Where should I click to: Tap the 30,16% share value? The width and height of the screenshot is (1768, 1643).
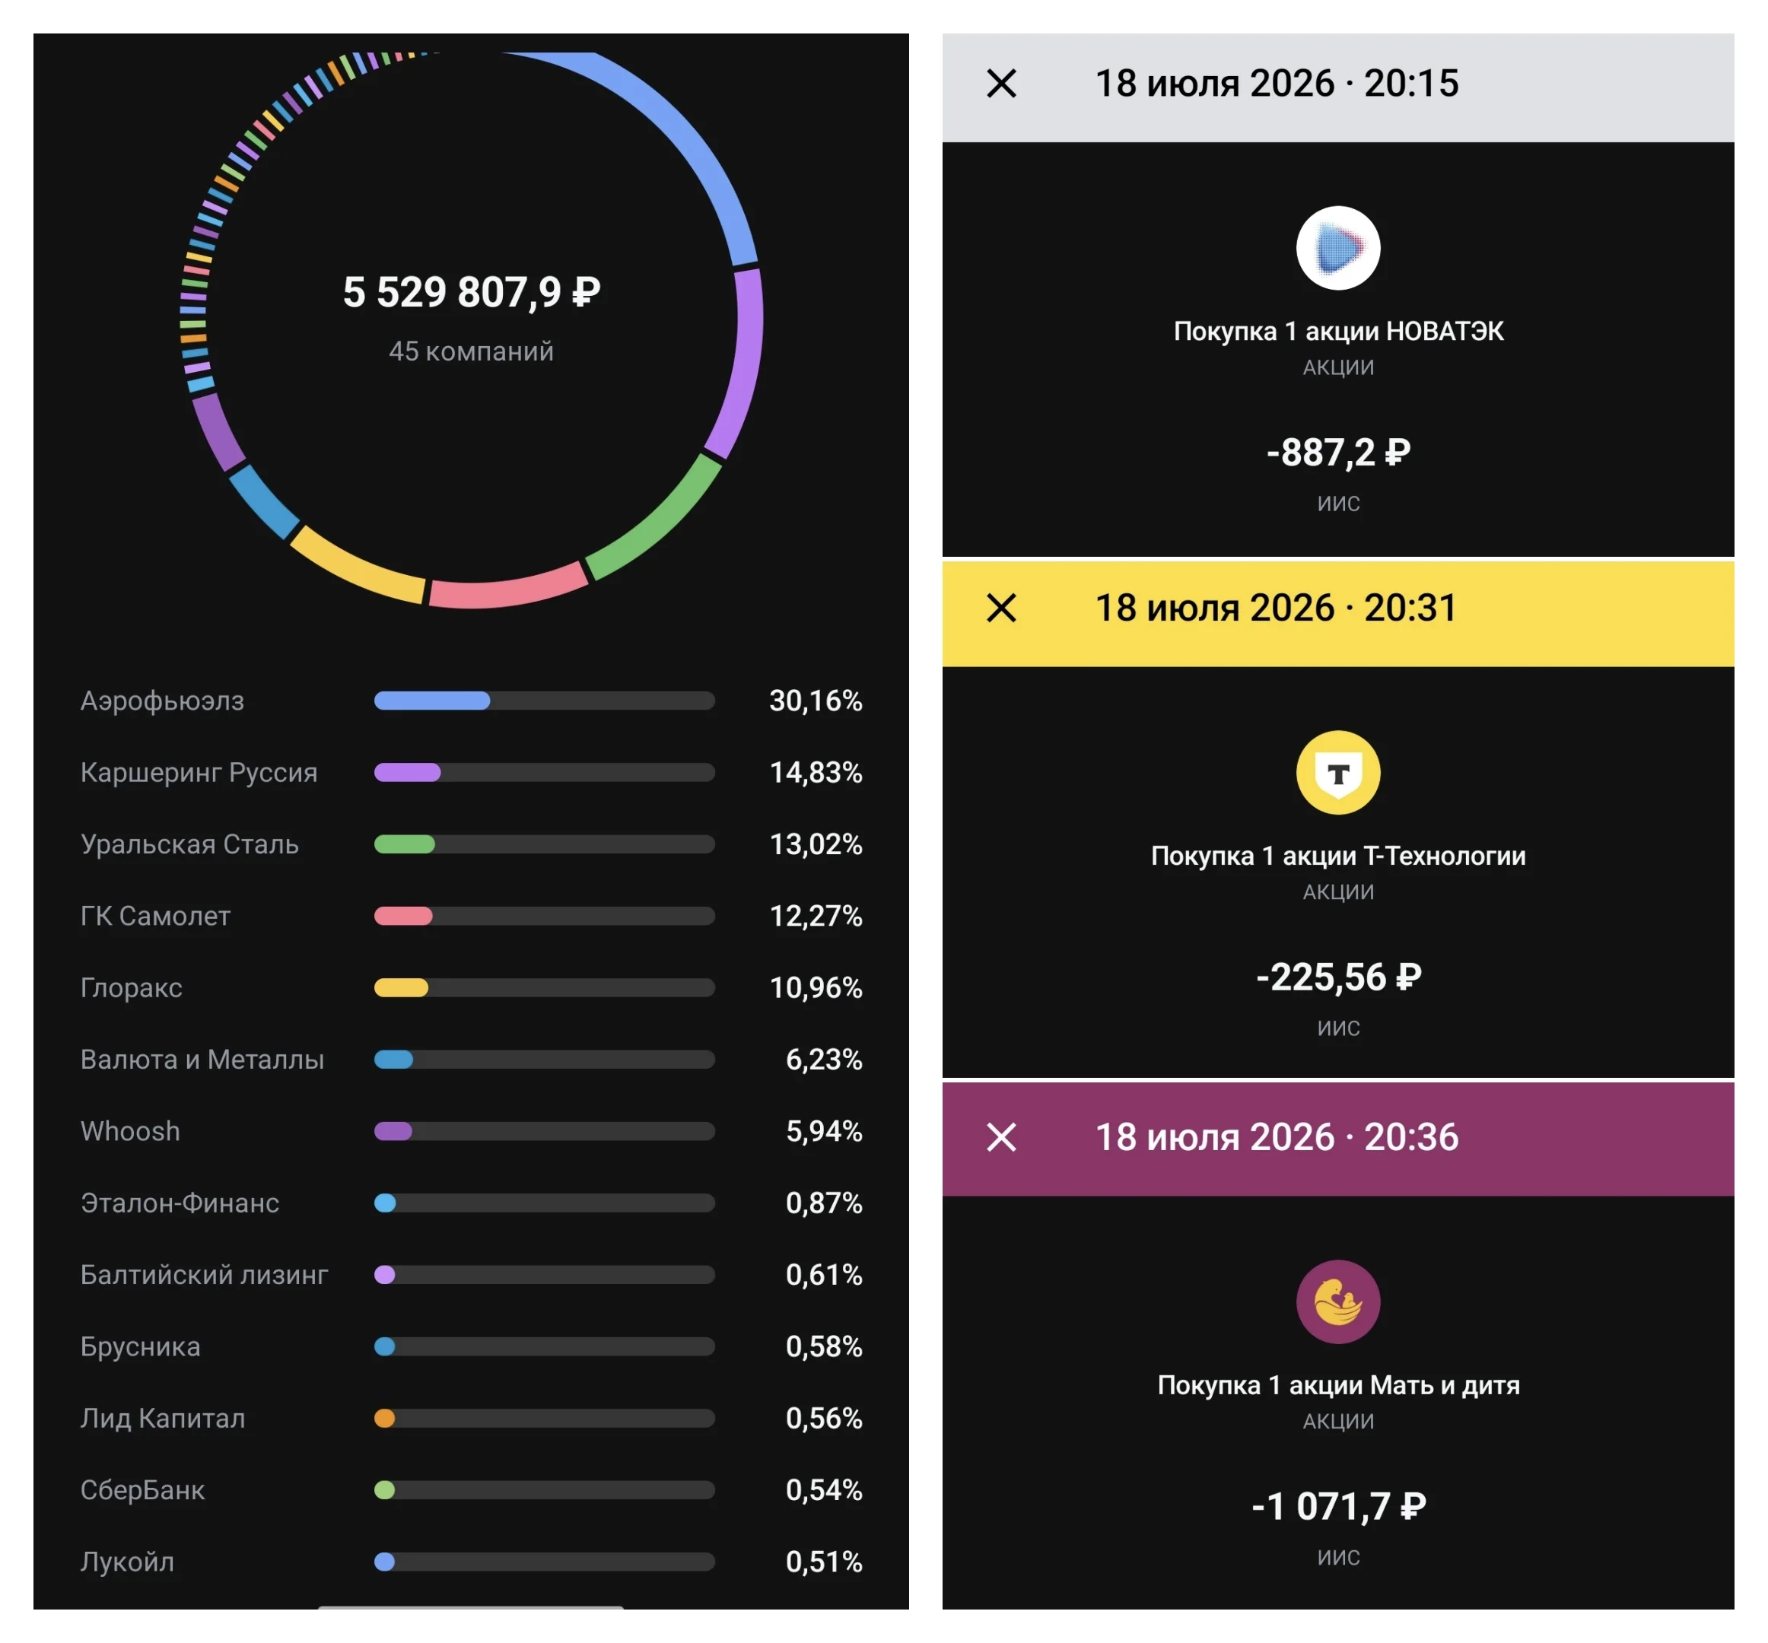click(x=816, y=701)
